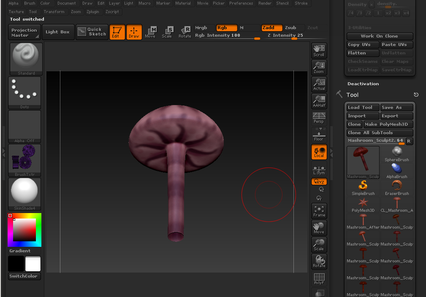Select the SphereBrush tool
The image size is (426, 297).
tap(397, 154)
